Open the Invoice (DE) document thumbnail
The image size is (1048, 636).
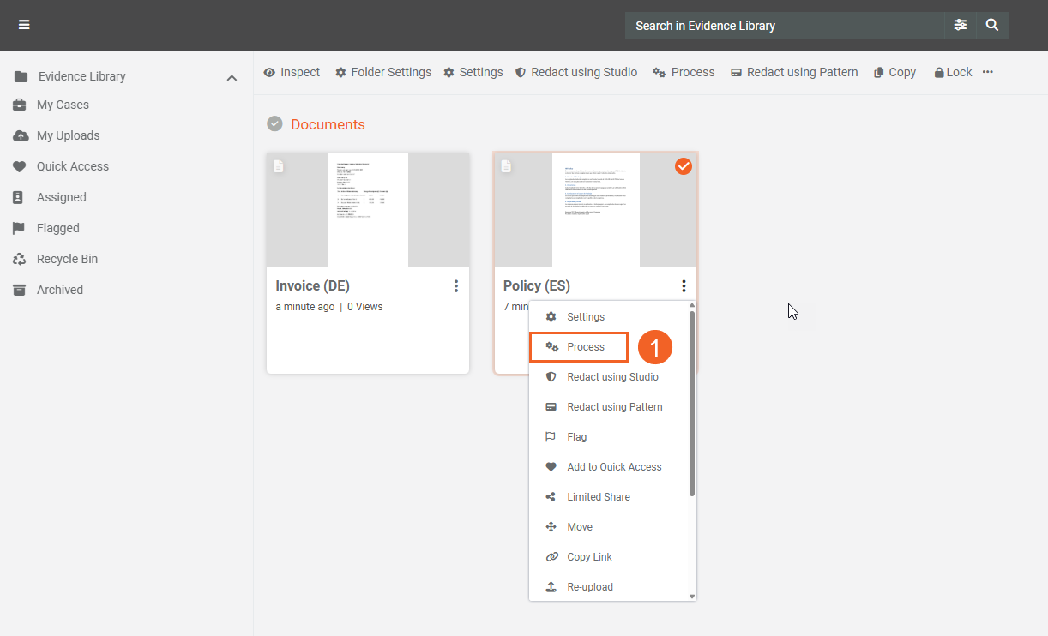pos(367,210)
